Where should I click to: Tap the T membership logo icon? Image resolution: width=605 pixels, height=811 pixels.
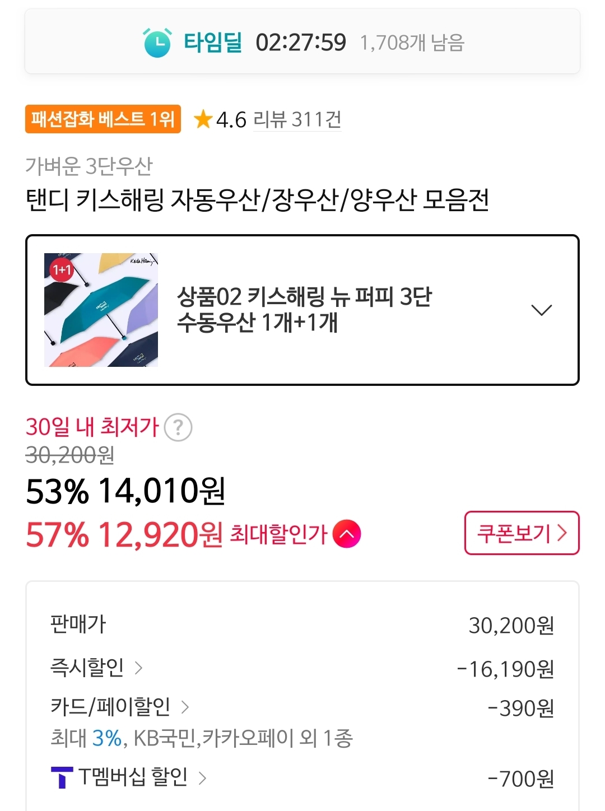[x=62, y=777]
